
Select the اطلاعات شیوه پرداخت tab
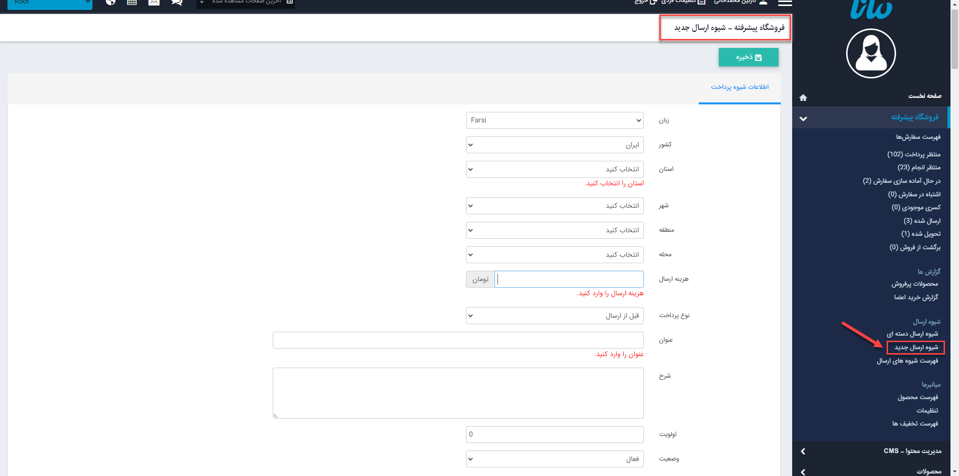(x=740, y=87)
